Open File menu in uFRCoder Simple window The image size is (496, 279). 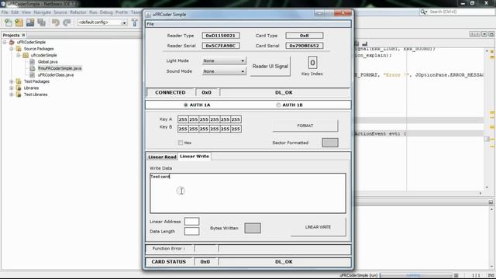point(150,24)
